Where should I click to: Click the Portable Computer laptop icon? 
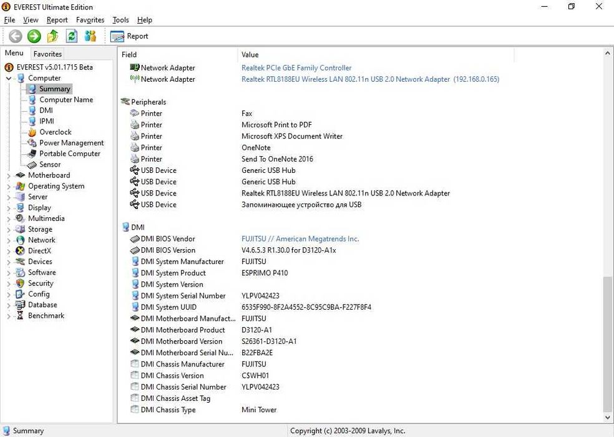pos(32,154)
